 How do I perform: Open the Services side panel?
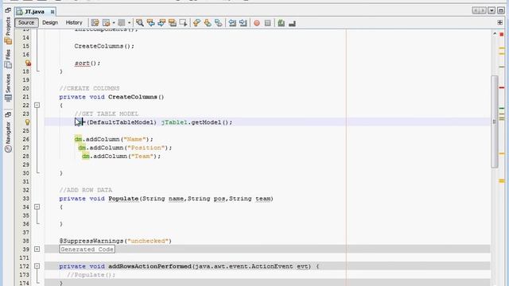tap(8, 83)
